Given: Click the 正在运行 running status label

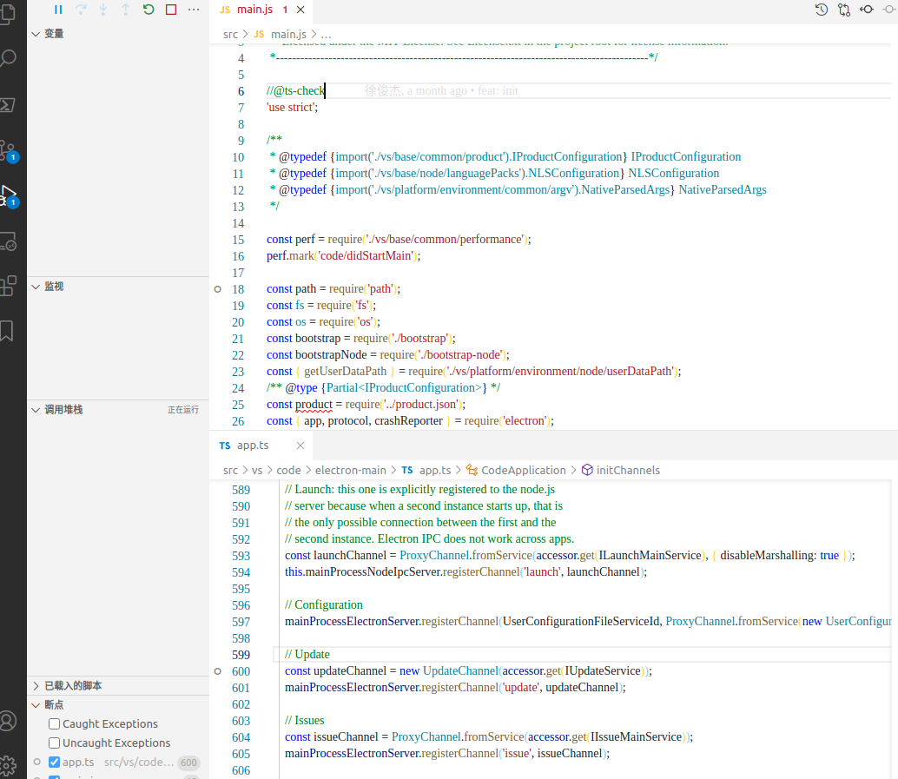Looking at the screenshot, I should click(x=183, y=410).
